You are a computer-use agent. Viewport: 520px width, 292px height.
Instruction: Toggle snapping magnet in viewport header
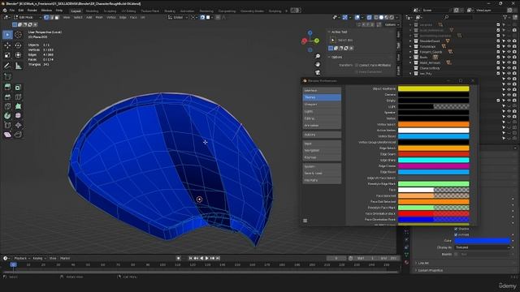point(202,17)
